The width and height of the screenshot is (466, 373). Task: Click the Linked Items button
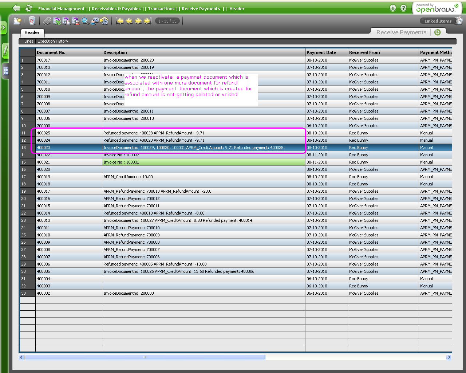pyautogui.click(x=438, y=21)
